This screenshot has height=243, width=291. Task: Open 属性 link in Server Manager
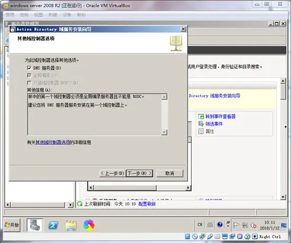coord(210,131)
